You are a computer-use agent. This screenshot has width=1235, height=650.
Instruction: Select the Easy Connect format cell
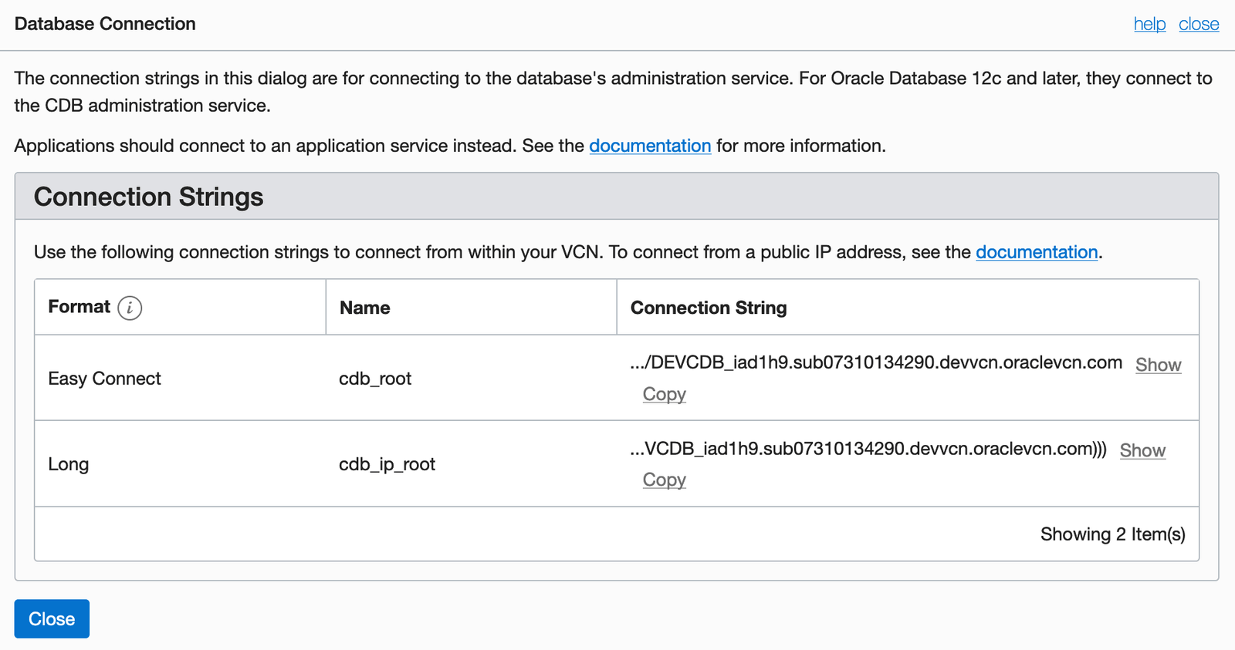point(104,379)
